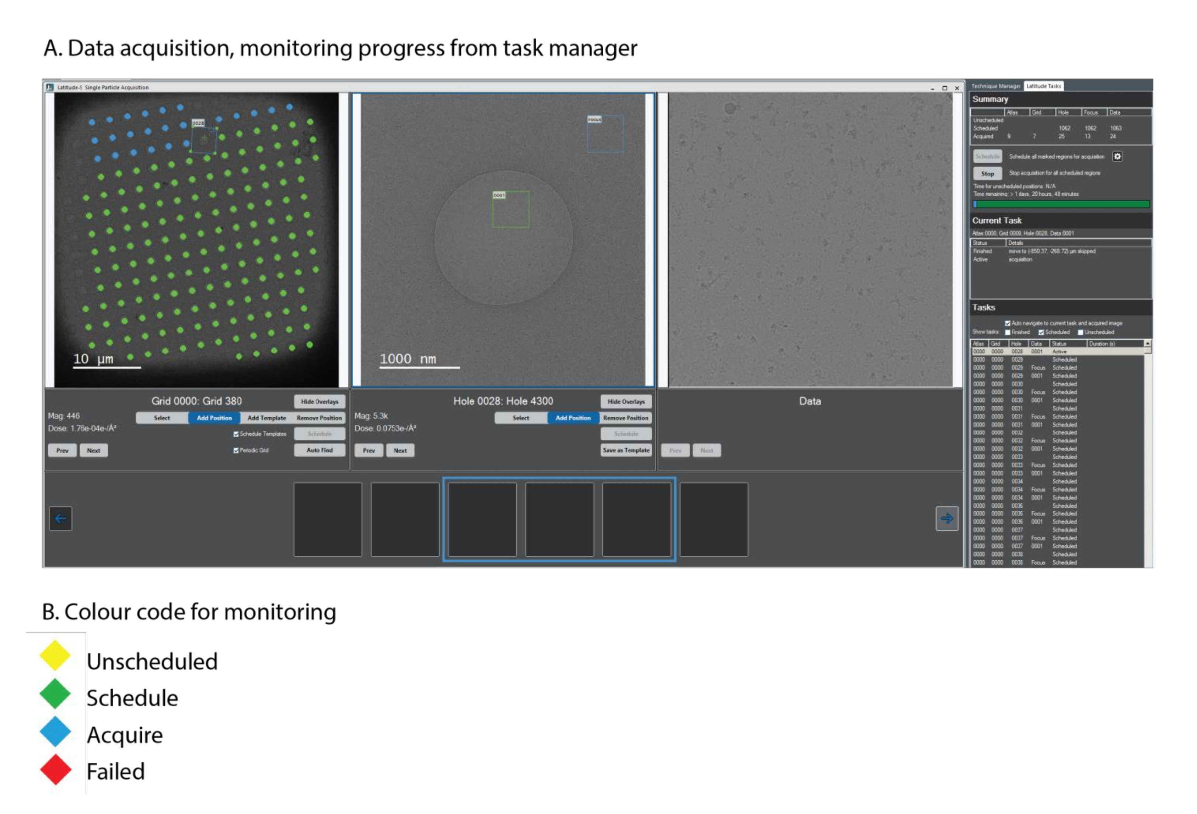Disable auto navigate to current task
The height and width of the screenshot is (814, 1197).
[1008, 324]
